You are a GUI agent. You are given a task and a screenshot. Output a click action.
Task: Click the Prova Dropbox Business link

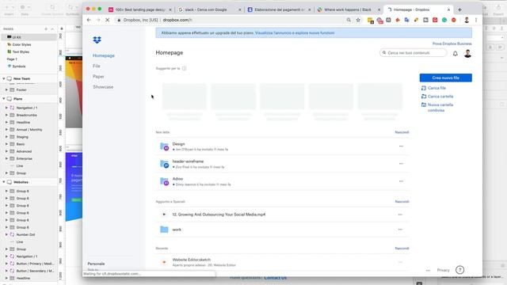click(x=452, y=44)
